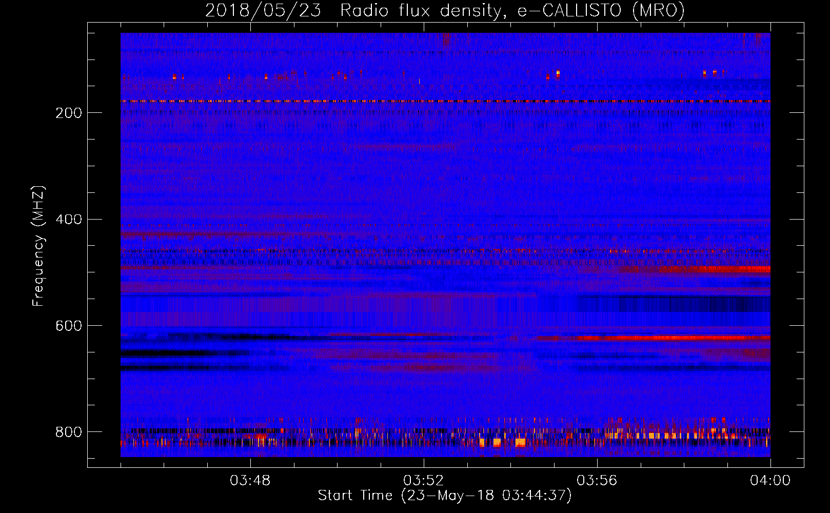Click the '03:48' time tick label
This screenshot has width=830, height=513.
[250, 481]
